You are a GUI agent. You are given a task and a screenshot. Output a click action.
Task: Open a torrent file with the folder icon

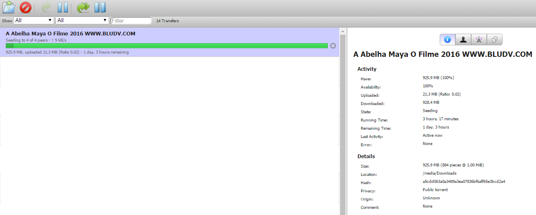point(9,7)
